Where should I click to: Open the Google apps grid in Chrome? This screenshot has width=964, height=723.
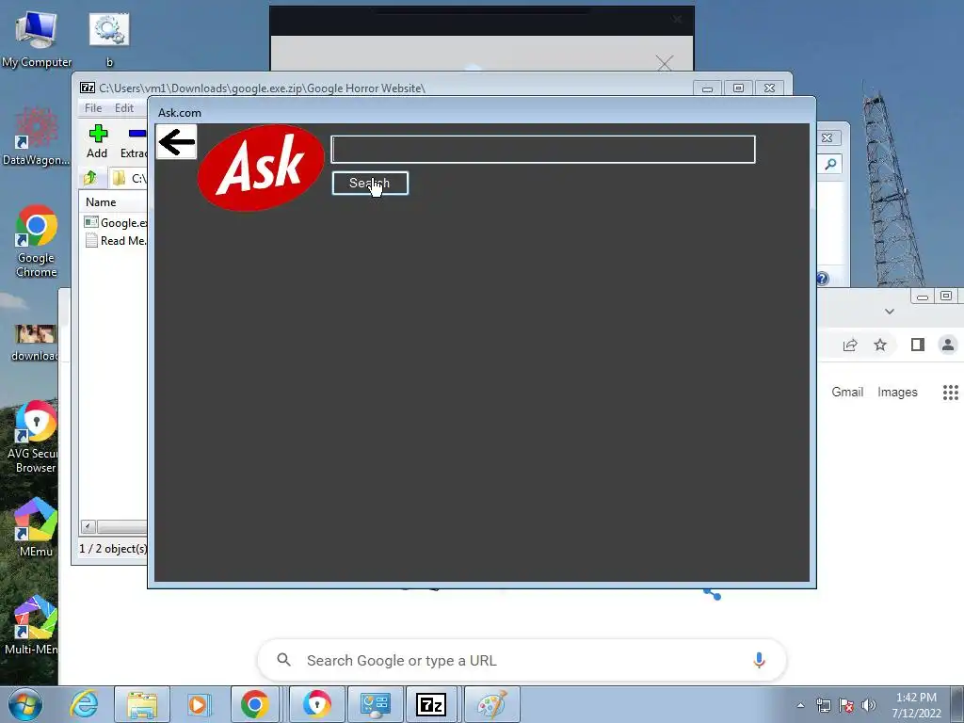coord(951,393)
